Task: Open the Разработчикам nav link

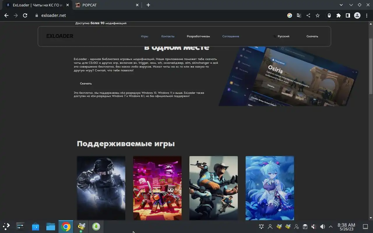Action: click(x=198, y=36)
